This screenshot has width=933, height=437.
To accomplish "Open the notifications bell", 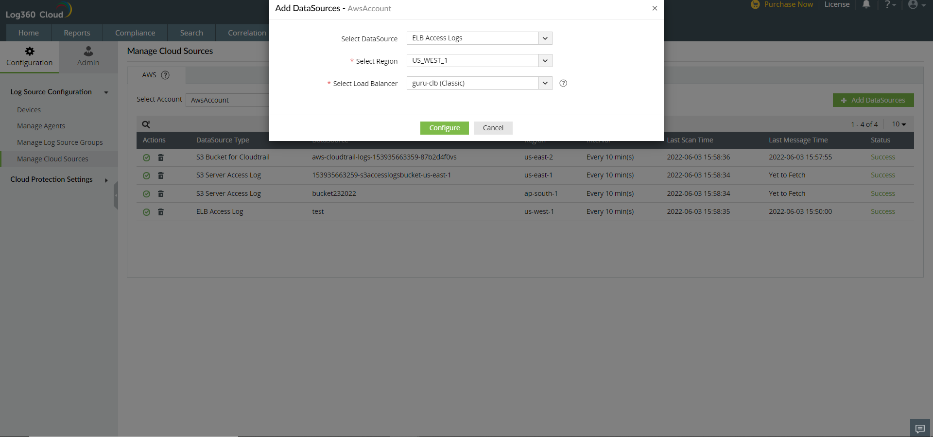I will coord(866,4).
